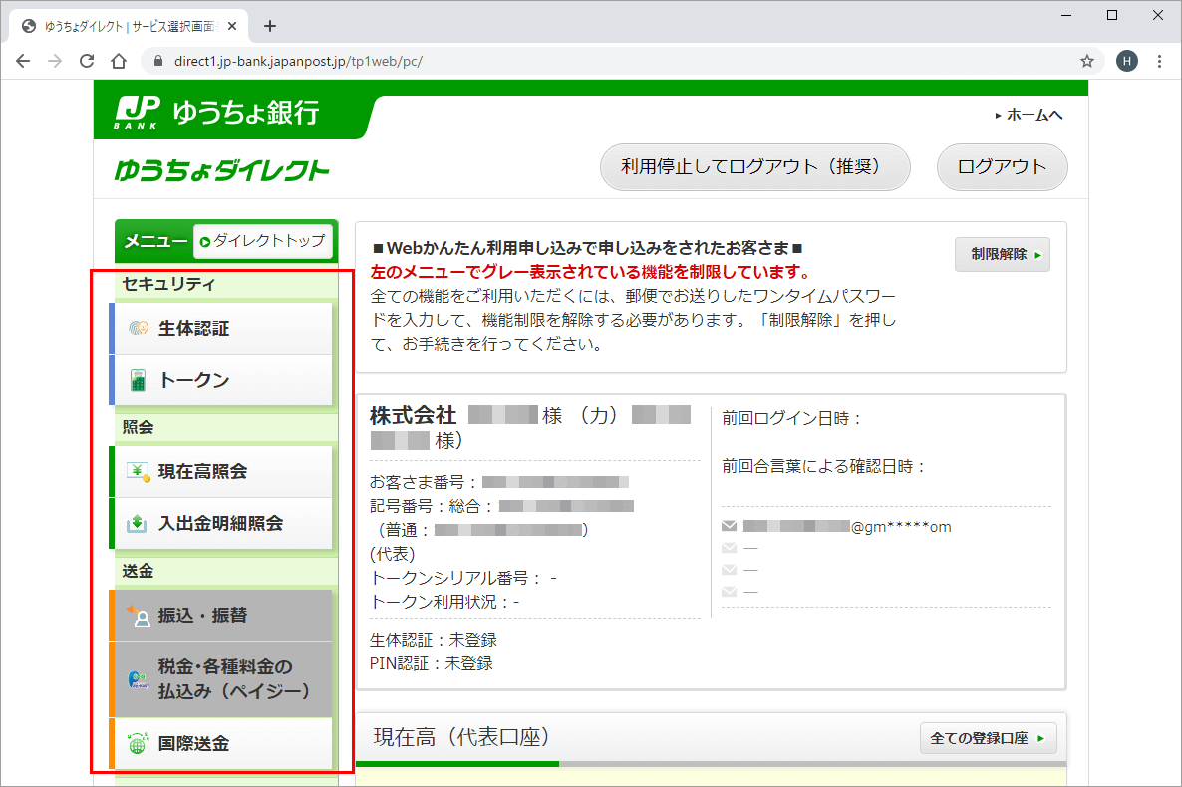Click the JP Bank ゆうちょ銀行 logo

pyautogui.click(x=217, y=113)
